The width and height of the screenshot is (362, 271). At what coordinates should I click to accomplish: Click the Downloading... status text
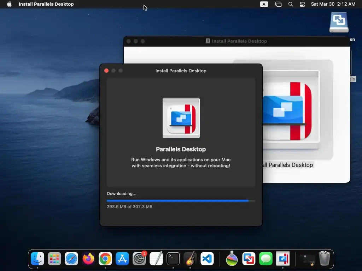pyautogui.click(x=122, y=194)
